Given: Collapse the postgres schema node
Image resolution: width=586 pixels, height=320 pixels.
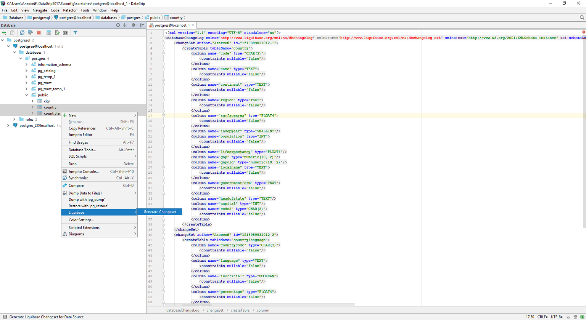Looking at the screenshot, I should coord(21,58).
